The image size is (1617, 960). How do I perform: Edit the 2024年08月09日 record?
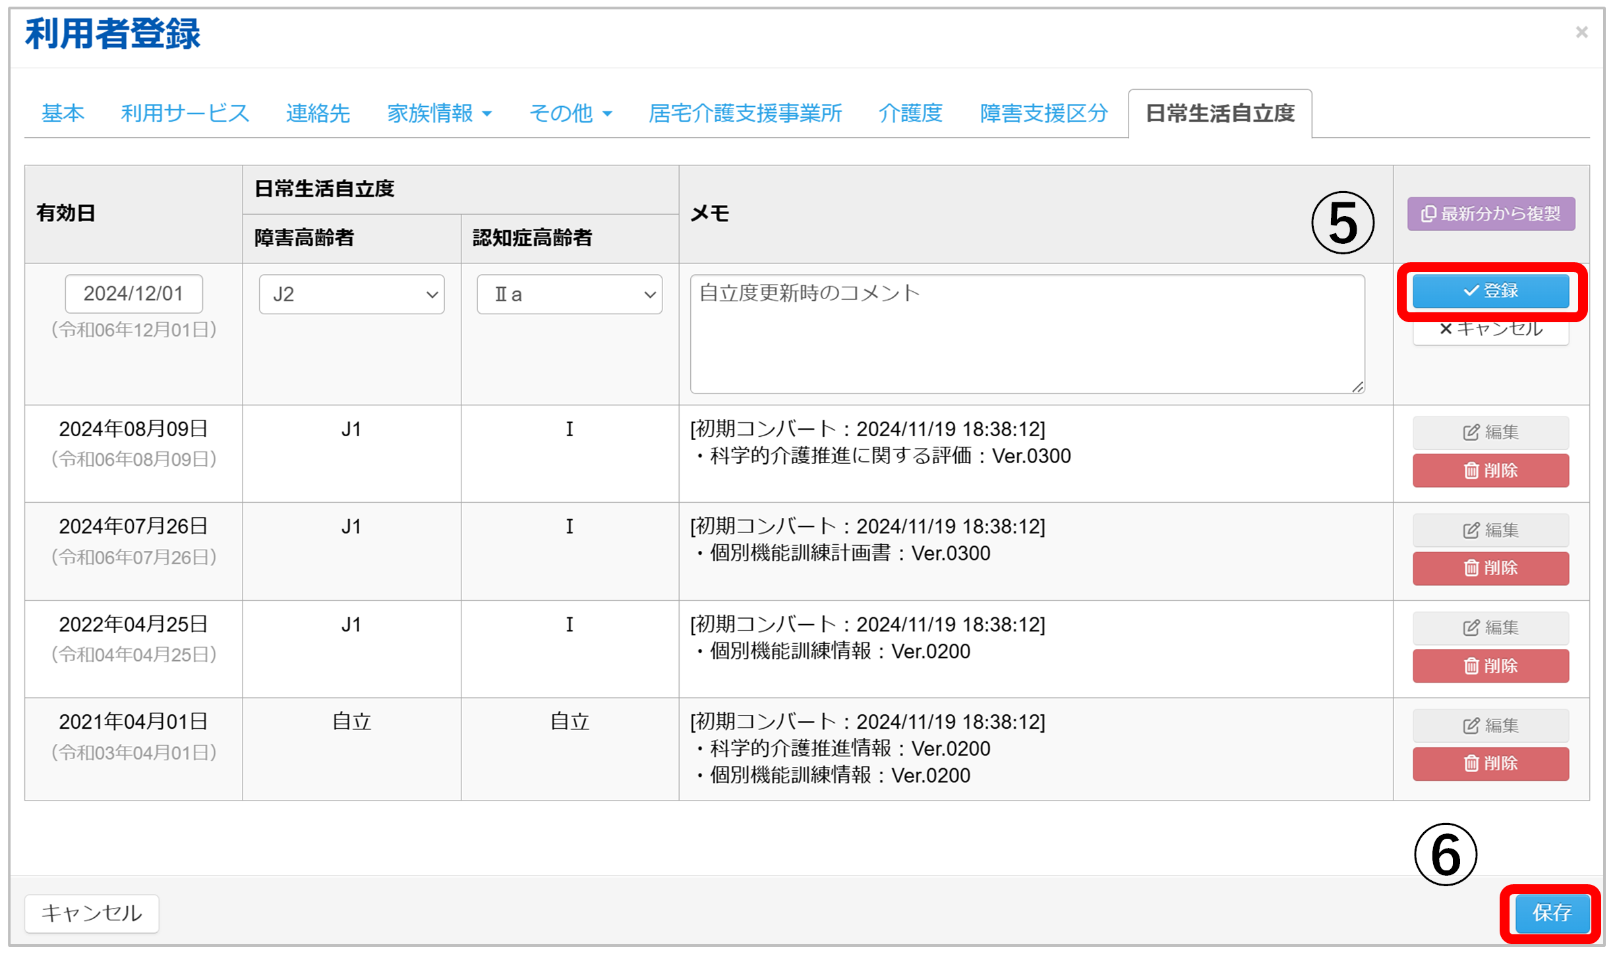1490,432
